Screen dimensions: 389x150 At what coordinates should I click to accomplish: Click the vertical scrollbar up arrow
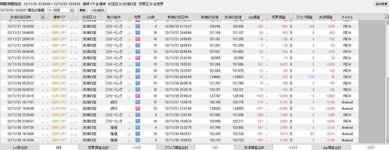(x=387, y=22)
